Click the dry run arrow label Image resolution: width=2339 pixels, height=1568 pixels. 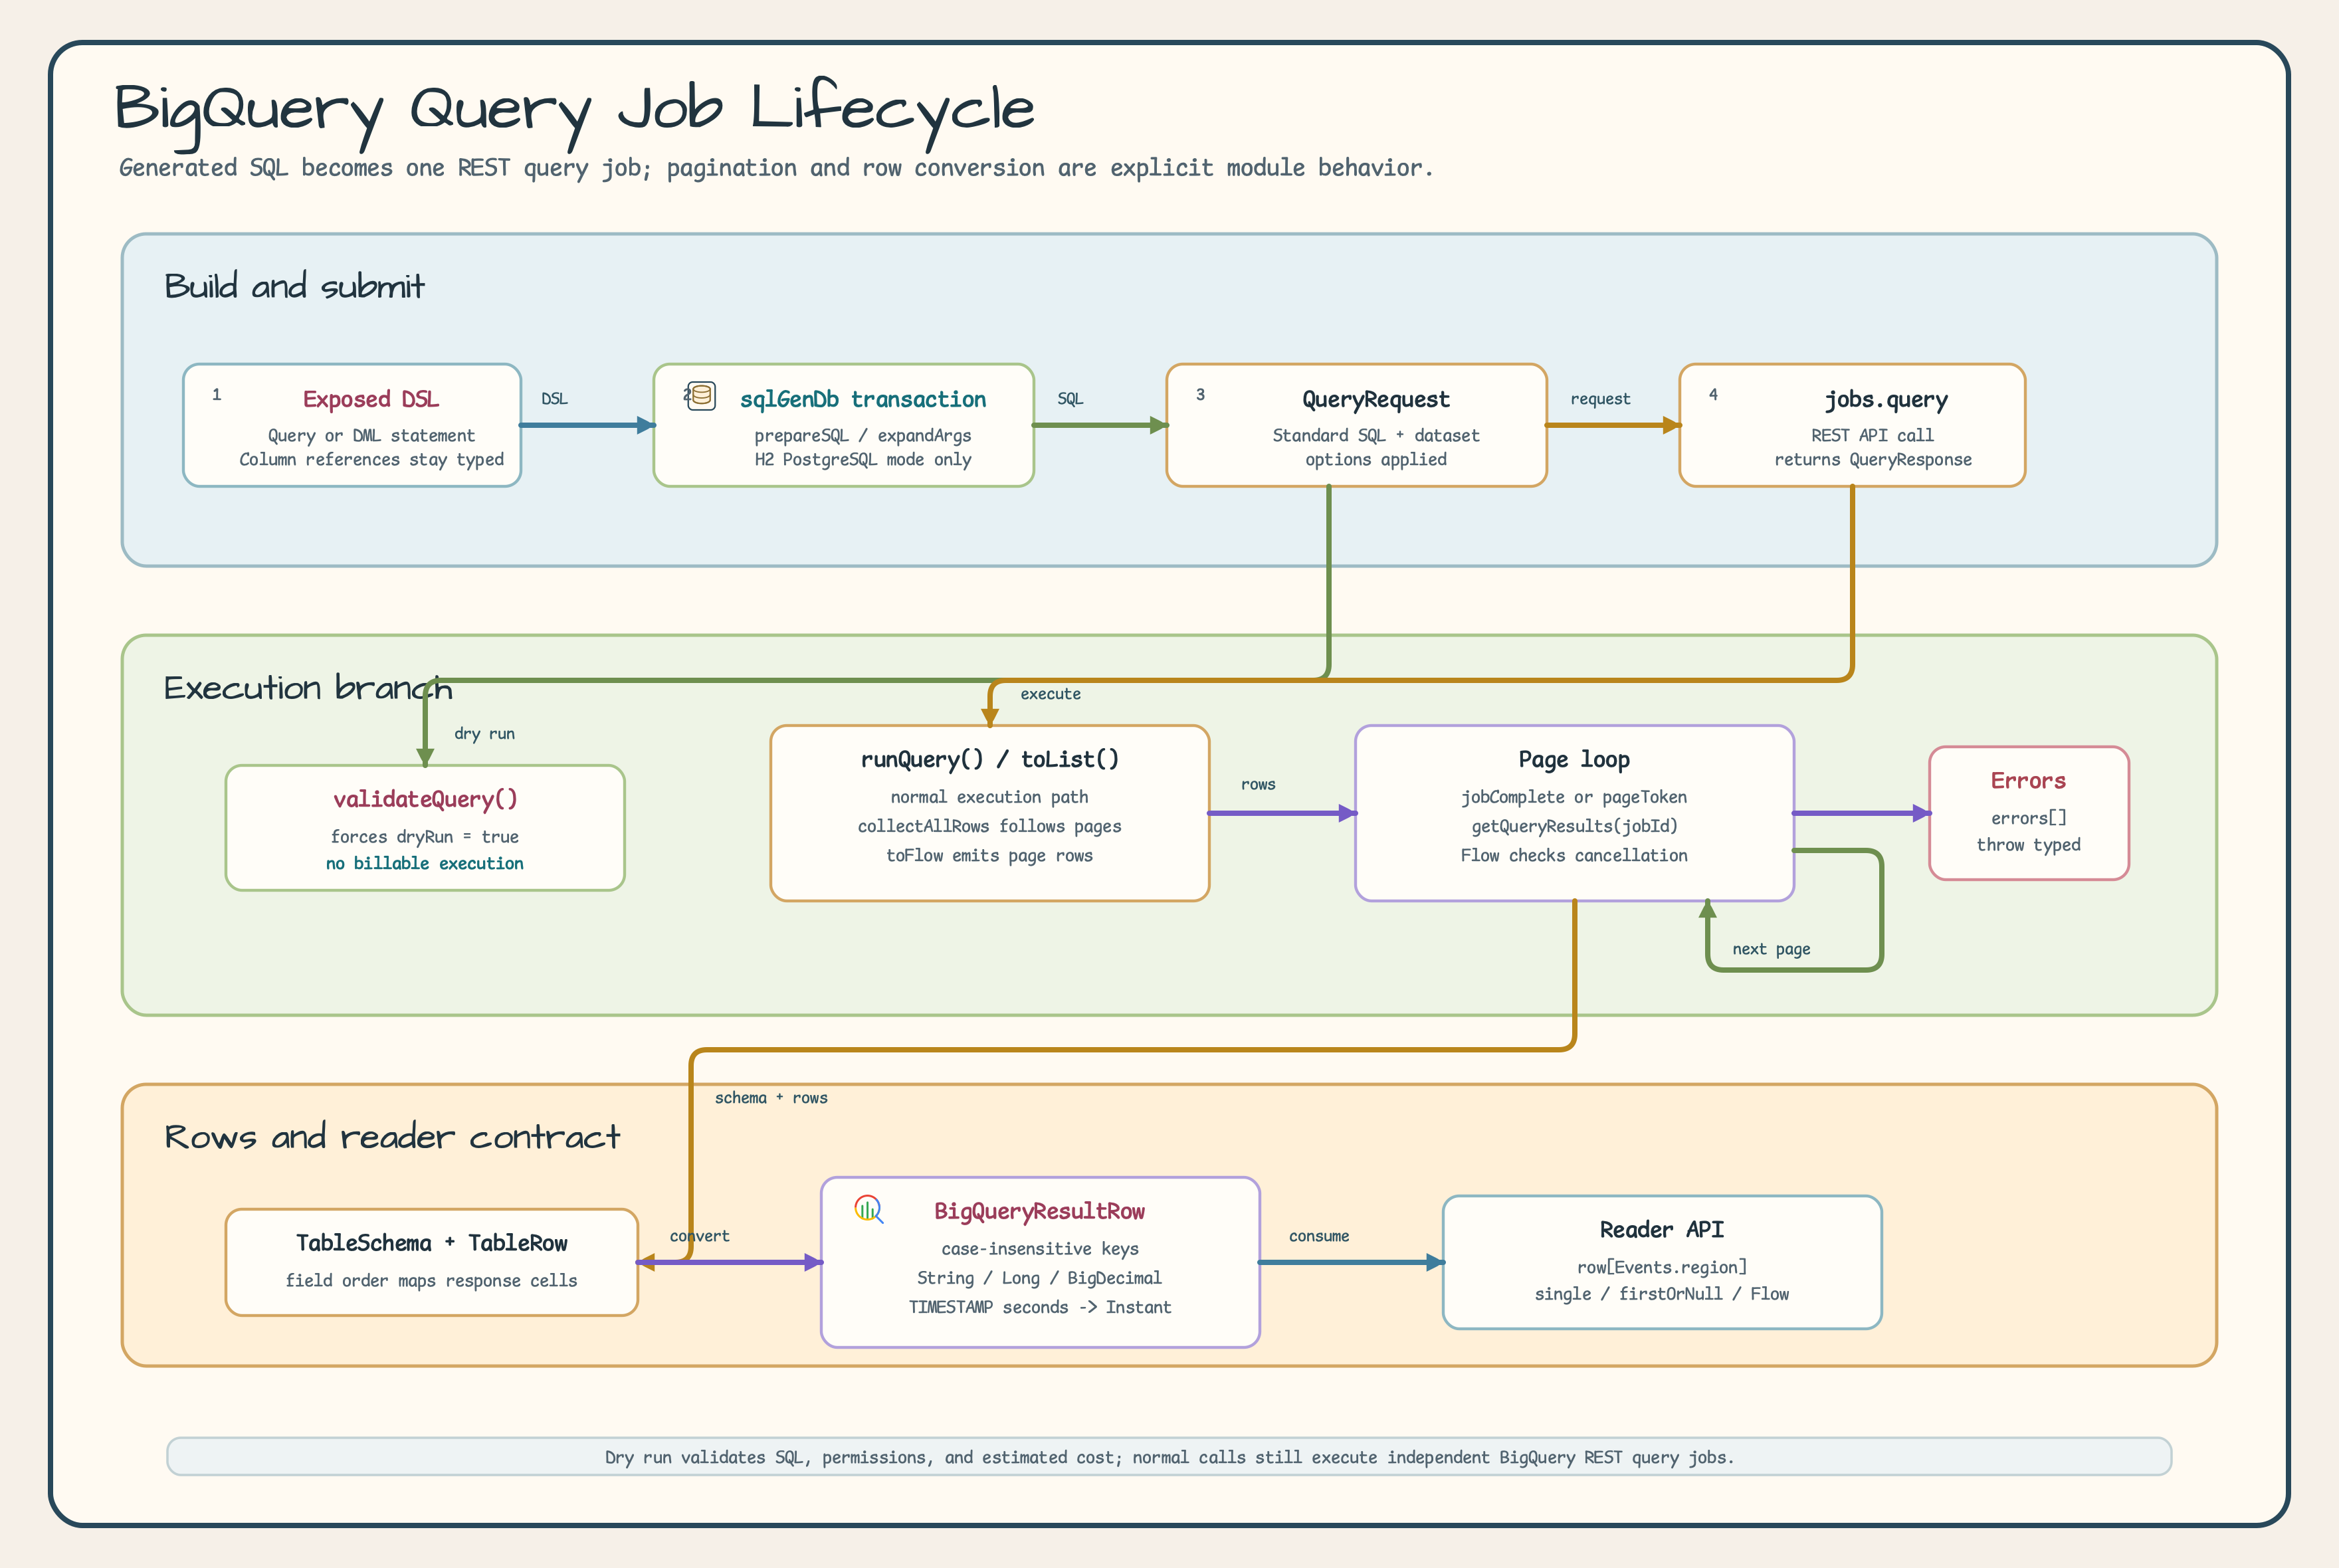[484, 734]
